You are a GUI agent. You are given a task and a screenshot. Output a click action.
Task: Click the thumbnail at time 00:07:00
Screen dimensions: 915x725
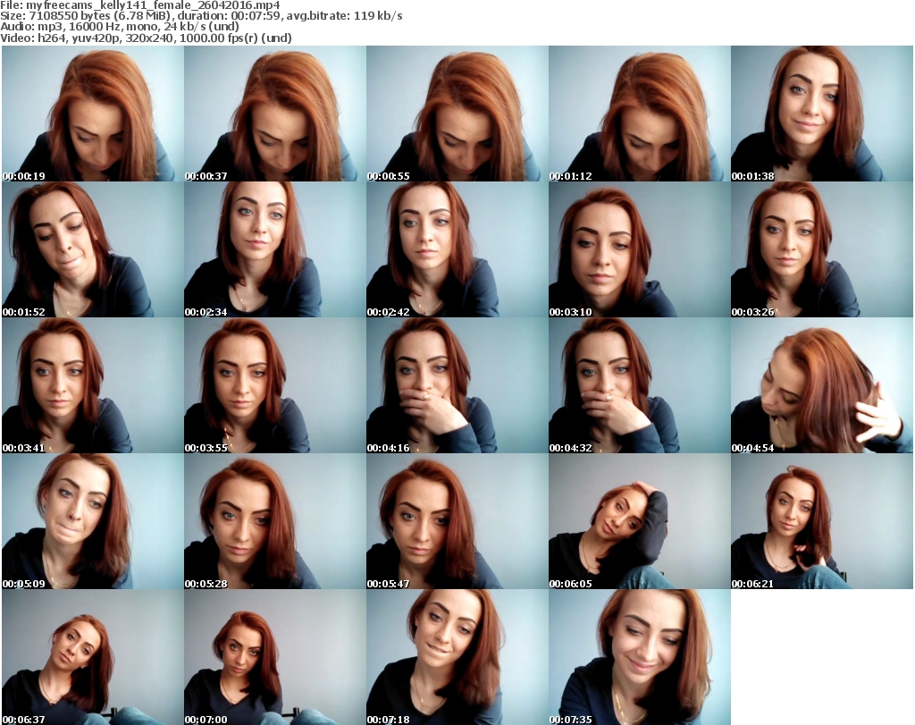pyautogui.click(x=275, y=657)
